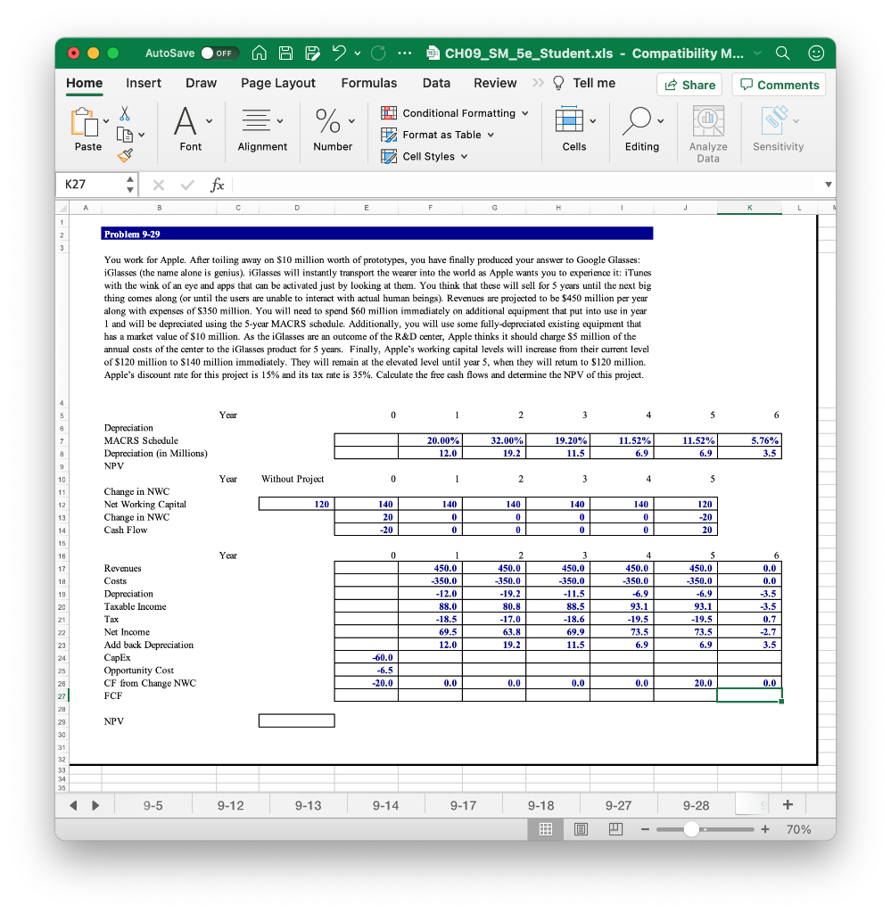This screenshot has width=891, height=913.
Task: Click the Cut scissors icon
Action: point(125,113)
